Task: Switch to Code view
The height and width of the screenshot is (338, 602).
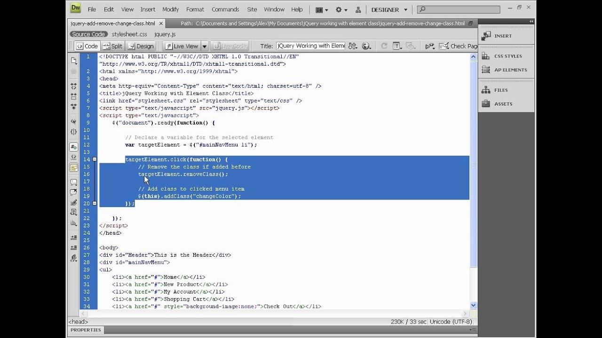Action: click(x=87, y=46)
